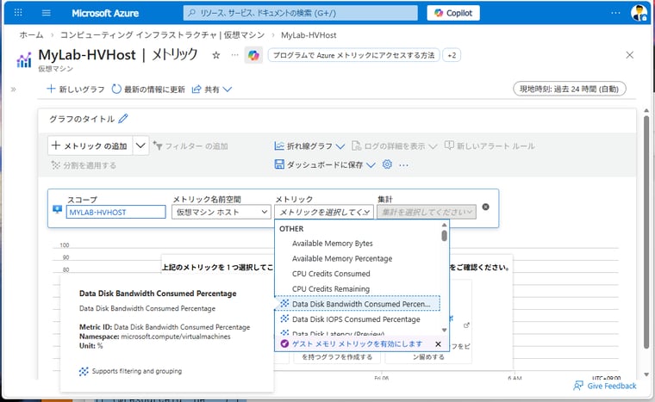Click the スコープ field MYLAB-HVHOST
This screenshot has height=402, width=655.
click(115, 212)
